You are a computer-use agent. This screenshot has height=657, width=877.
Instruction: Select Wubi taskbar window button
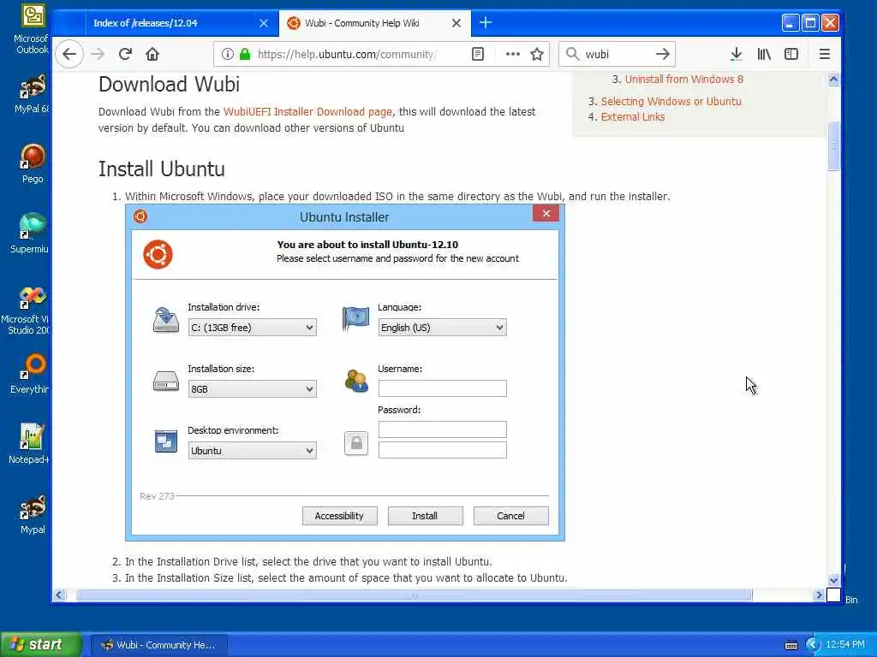tap(158, 645)
